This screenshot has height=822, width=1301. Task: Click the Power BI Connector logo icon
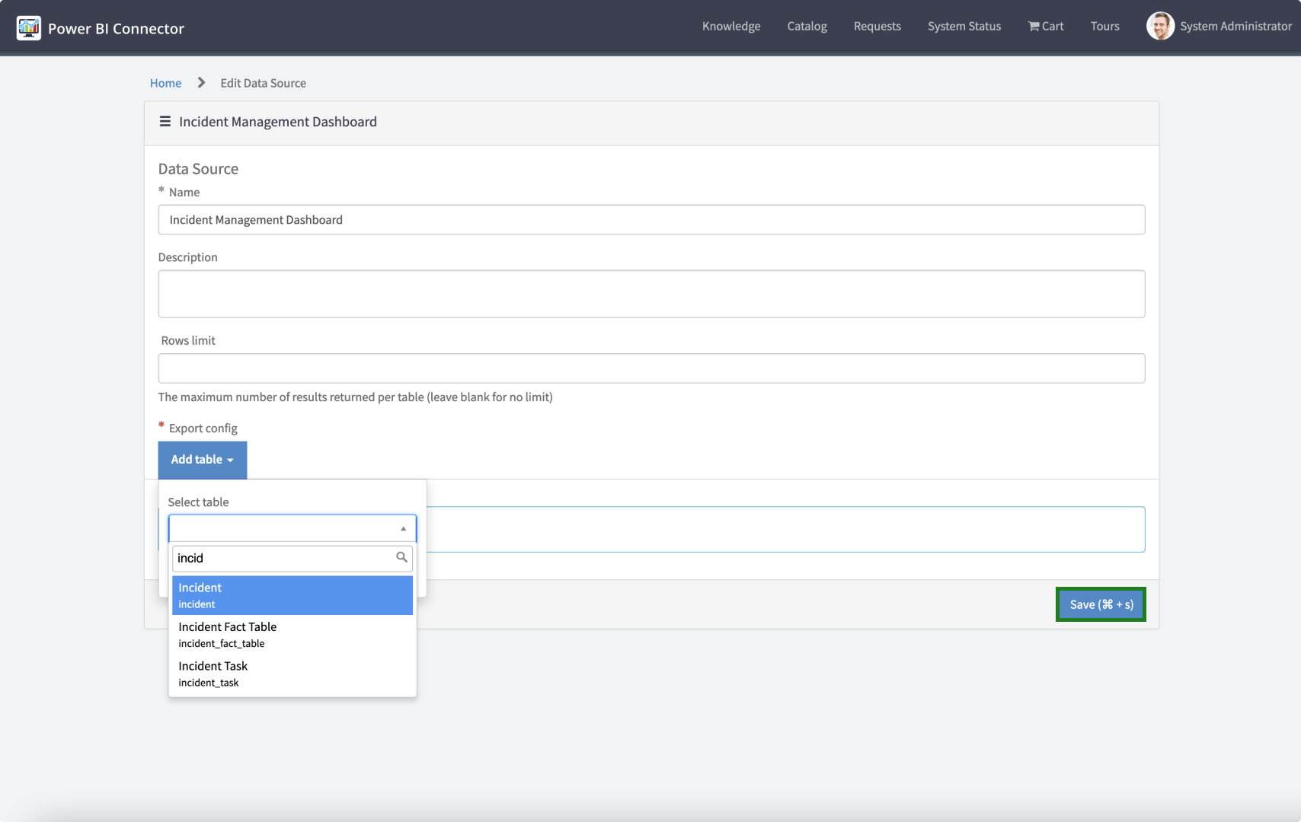(29, 27)
